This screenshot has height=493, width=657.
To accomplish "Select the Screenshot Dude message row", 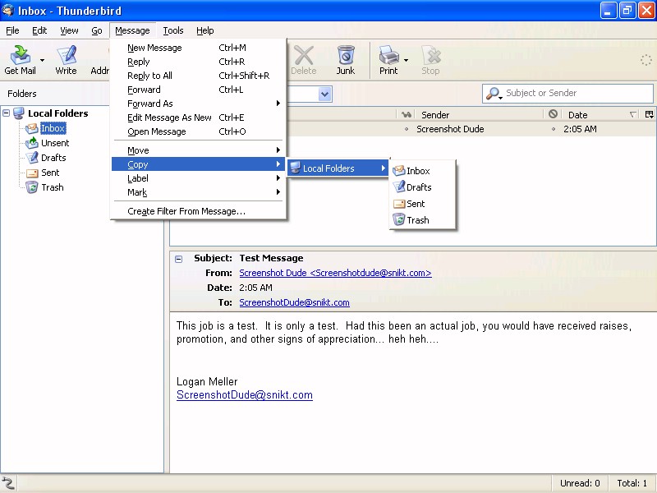I will 471,129.
